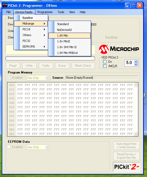
Task: Choose 1.8V Min option
Action: (69, 36)
